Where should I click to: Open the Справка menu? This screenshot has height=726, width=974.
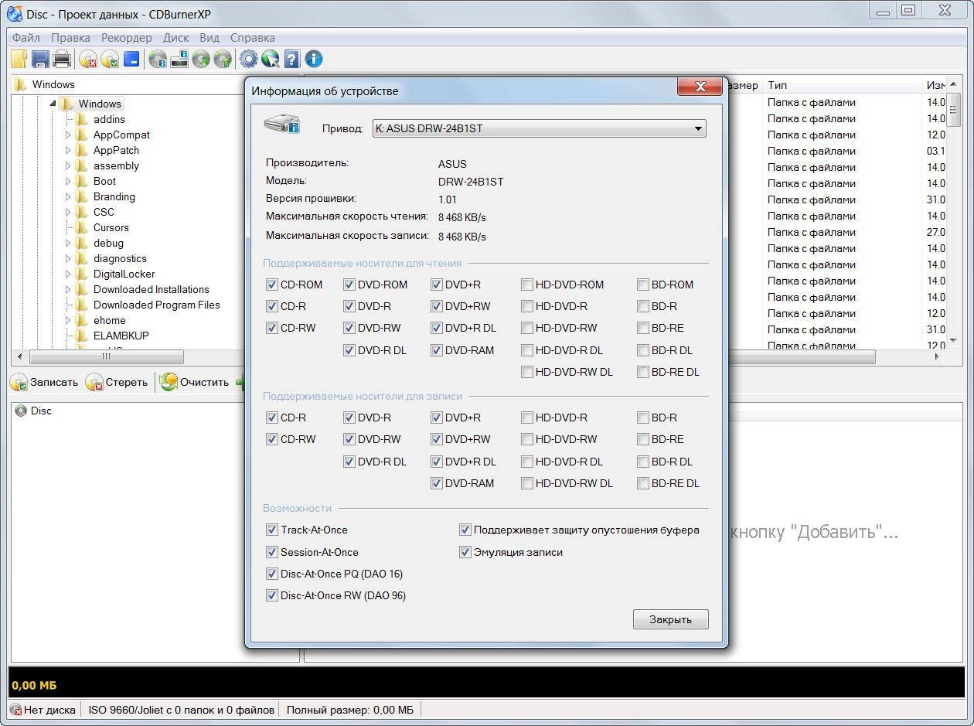pos(252,37)
